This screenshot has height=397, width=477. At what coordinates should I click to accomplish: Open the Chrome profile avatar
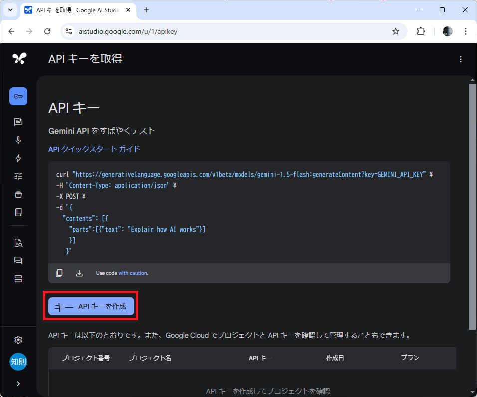point(447,31)
